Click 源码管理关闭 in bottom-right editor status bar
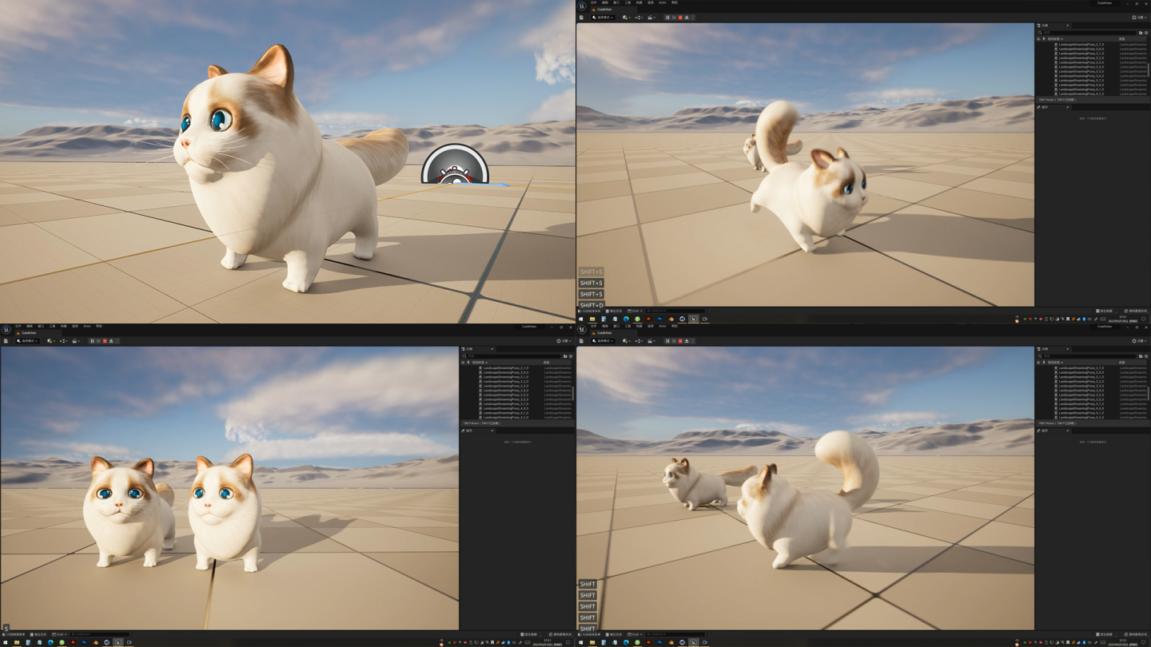Viewport: 1151px width, 647px height. 1136,634
